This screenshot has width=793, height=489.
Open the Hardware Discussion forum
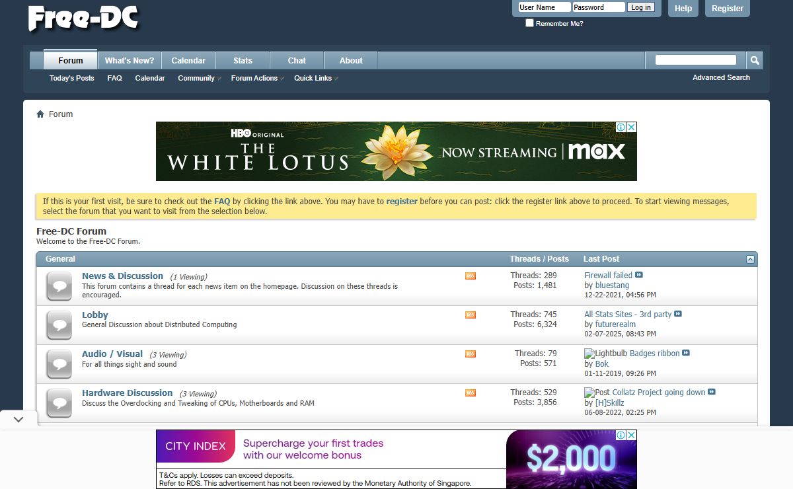click(127, 393)
